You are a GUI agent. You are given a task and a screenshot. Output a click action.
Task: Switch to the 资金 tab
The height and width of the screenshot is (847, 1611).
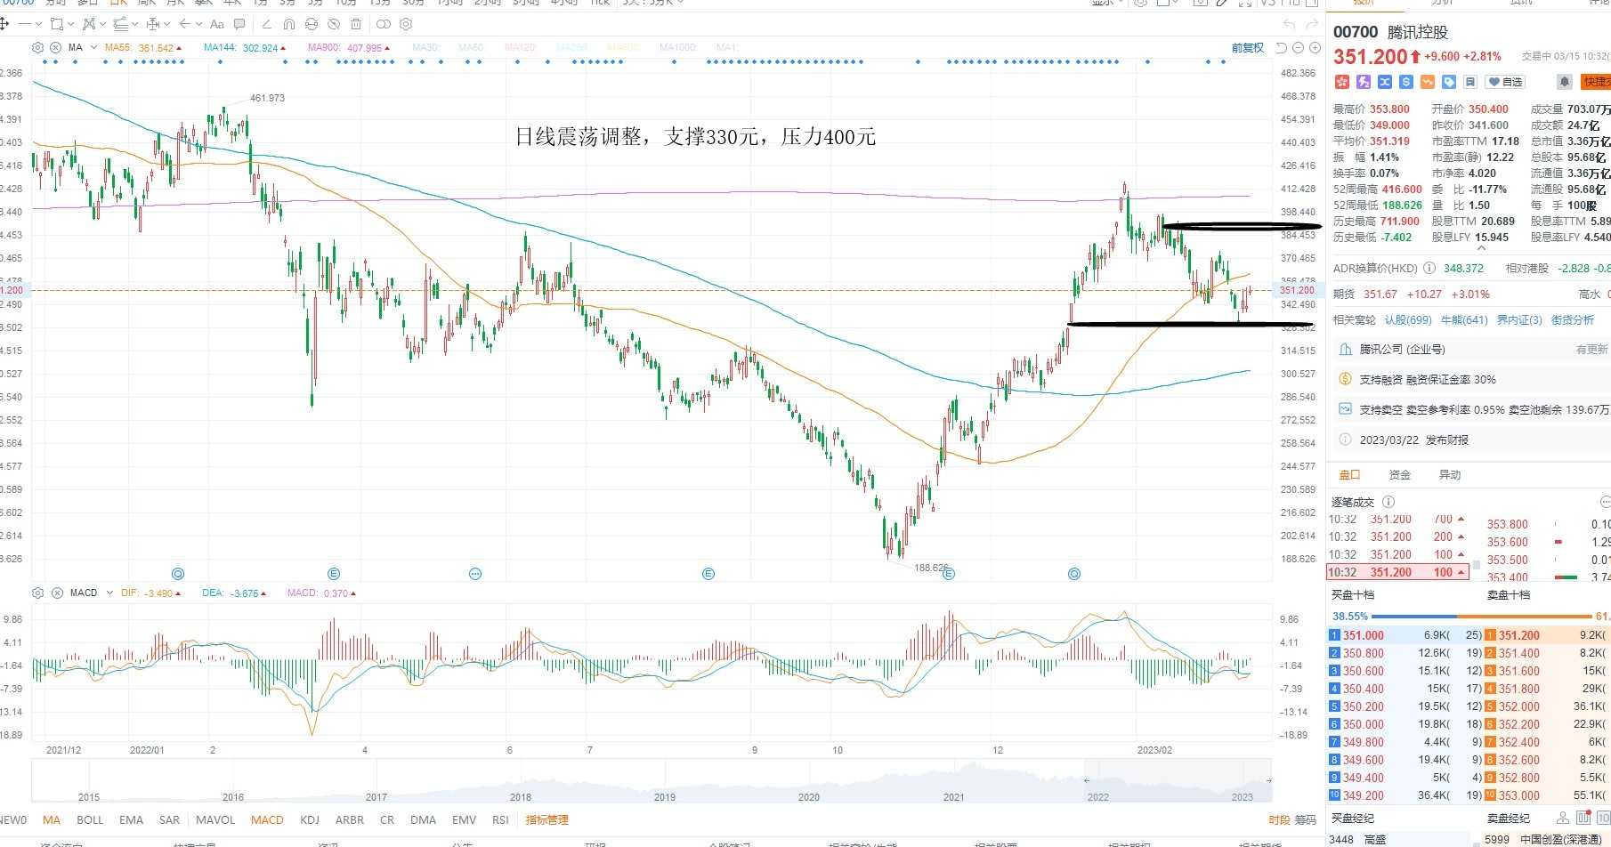click(x=1400, y=475)
